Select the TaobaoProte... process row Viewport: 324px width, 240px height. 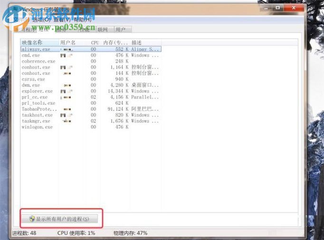91,109
